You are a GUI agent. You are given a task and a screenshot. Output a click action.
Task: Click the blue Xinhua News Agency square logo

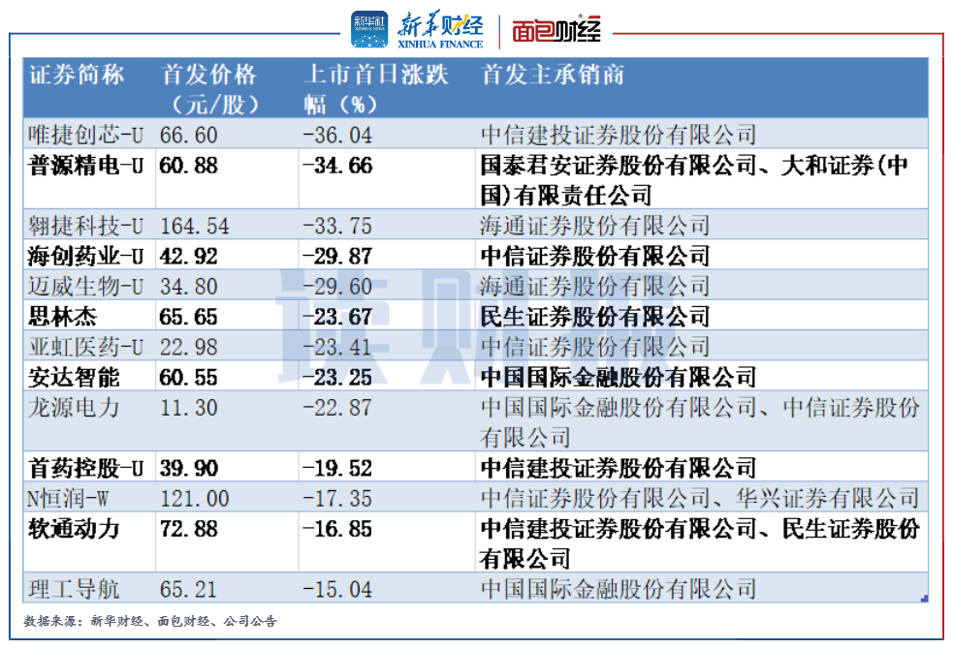tap(368, 29)
